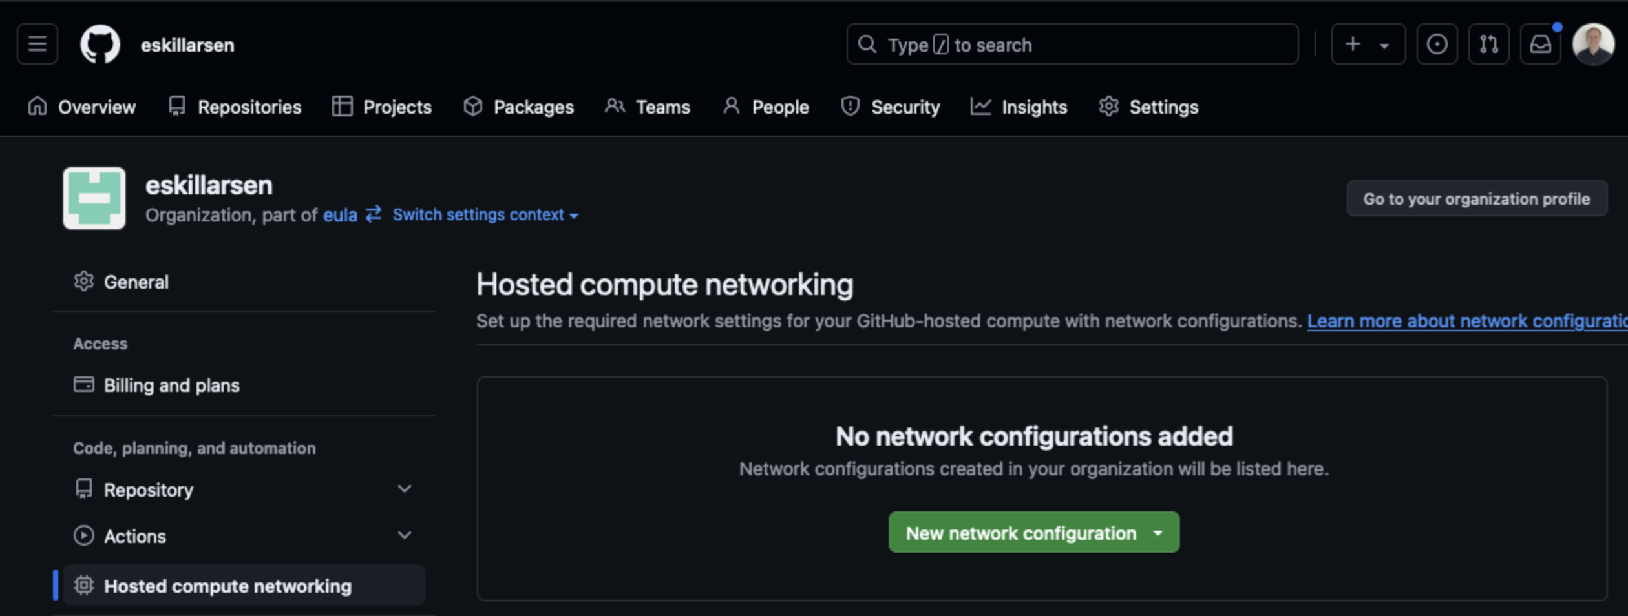Open the Repository sidebar section
Screen dimensions: 1628x616
(x=244, y=490)
